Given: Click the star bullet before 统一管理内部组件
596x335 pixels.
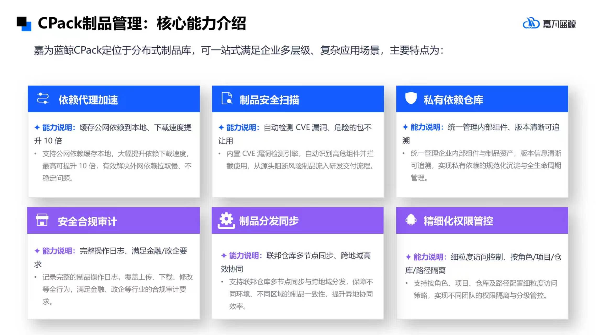Looking at the screenshot, I should pyautogui.click(x=405, y=127).
